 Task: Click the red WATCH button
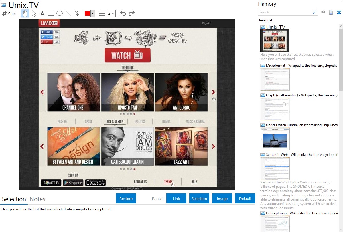pos(127,55)
